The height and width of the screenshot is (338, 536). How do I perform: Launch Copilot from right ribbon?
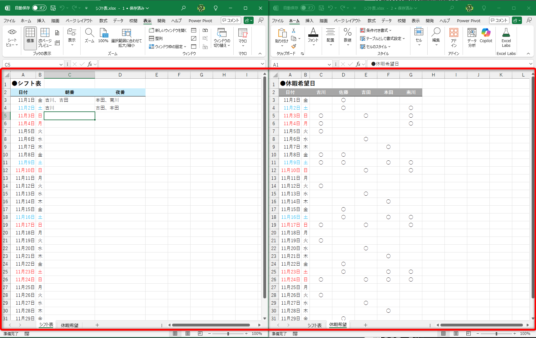coord(486,35)
